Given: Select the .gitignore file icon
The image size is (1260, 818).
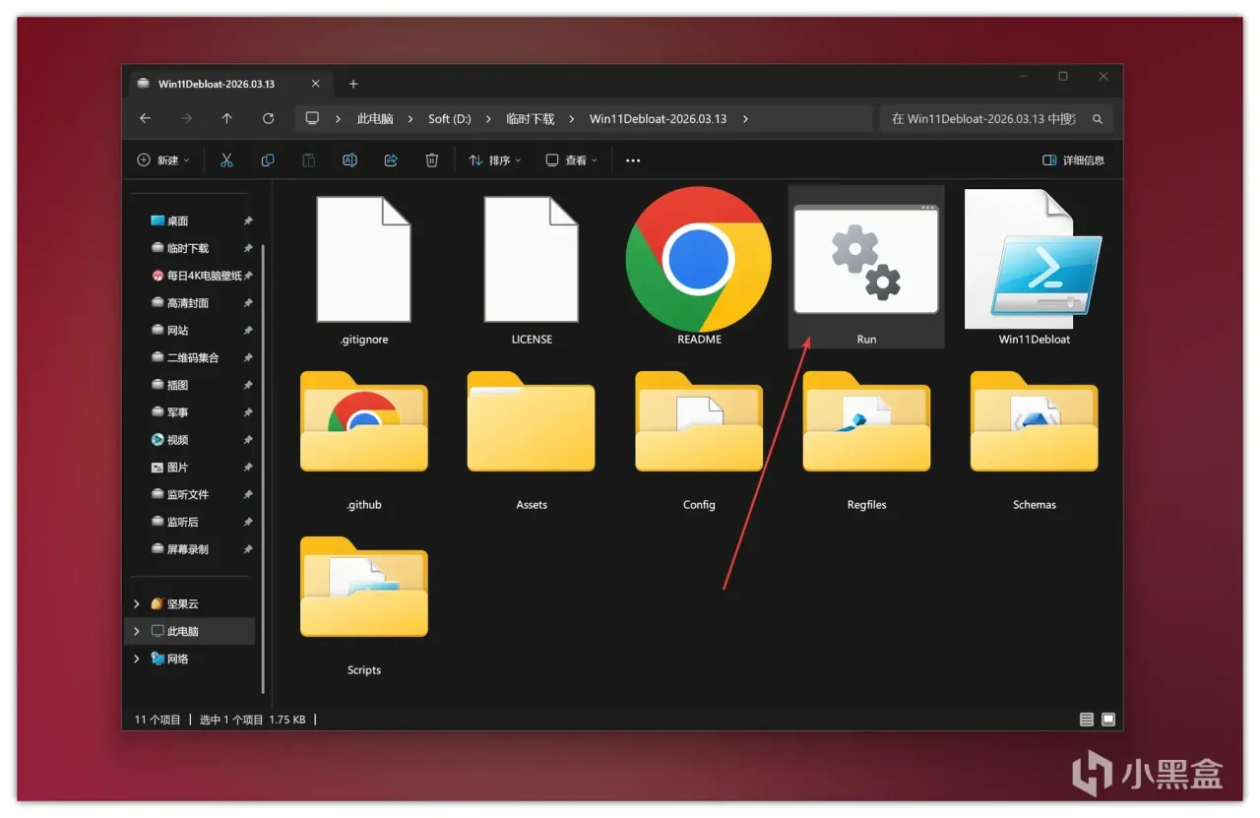Looking at the screenshot, I should [x=363, y=260].
